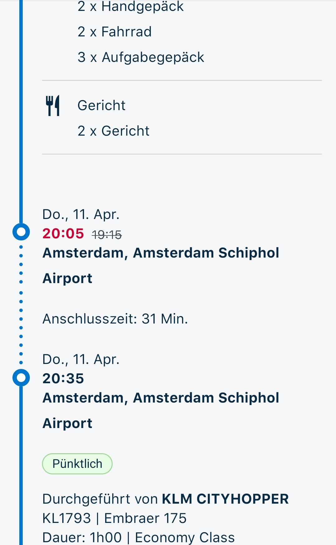Open the Gericht section header
Image resolution: width=336 pixels, height=545 pixels.
(x=101, y=105)
